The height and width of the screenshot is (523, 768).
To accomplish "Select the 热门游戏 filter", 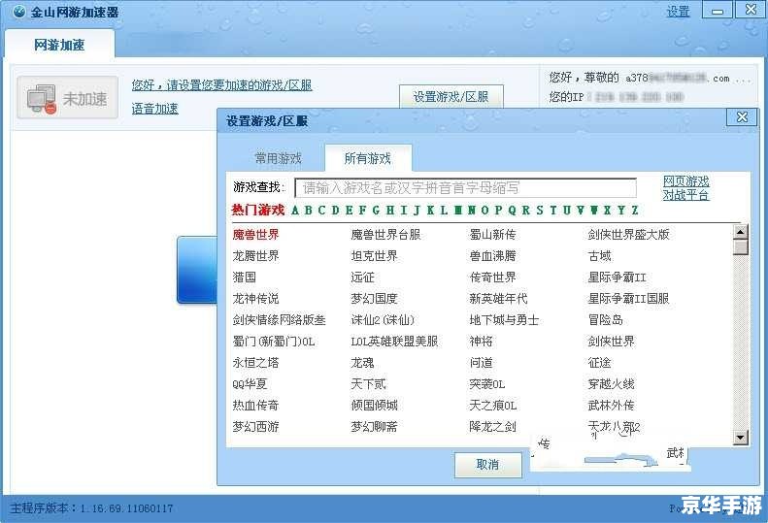I will tap(257, 211).
